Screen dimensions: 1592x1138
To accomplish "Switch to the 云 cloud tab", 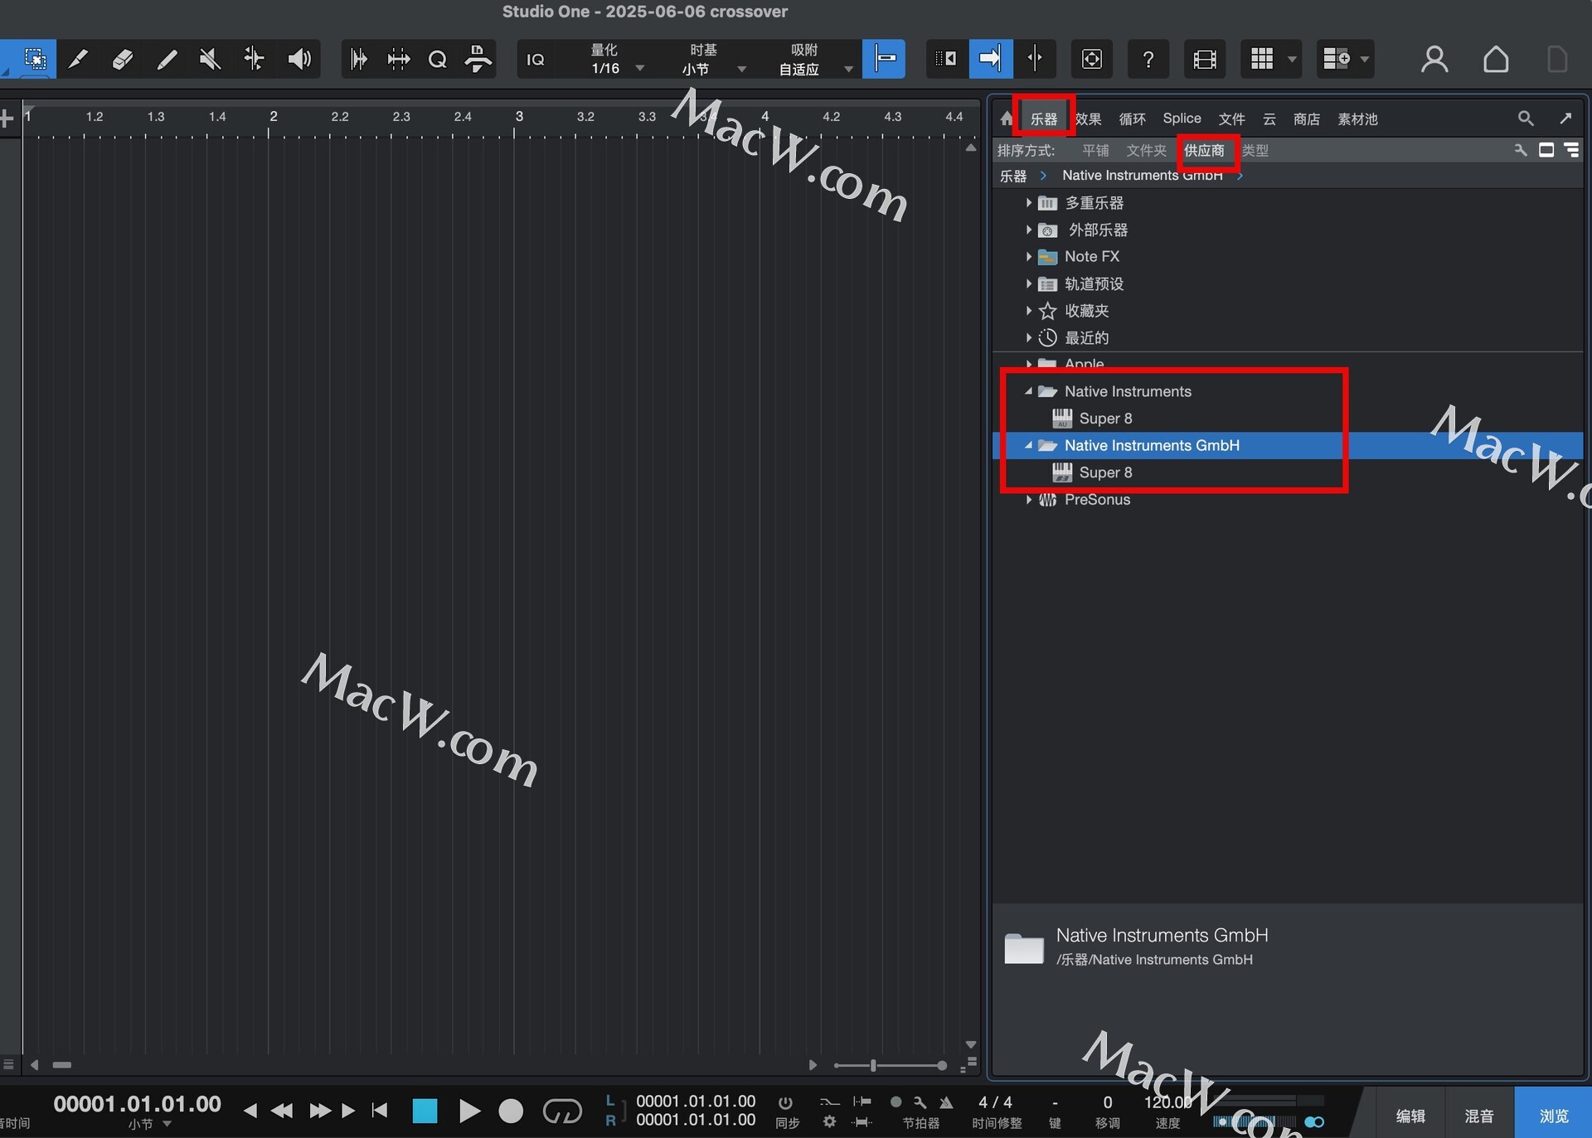I will (1269, 119).
